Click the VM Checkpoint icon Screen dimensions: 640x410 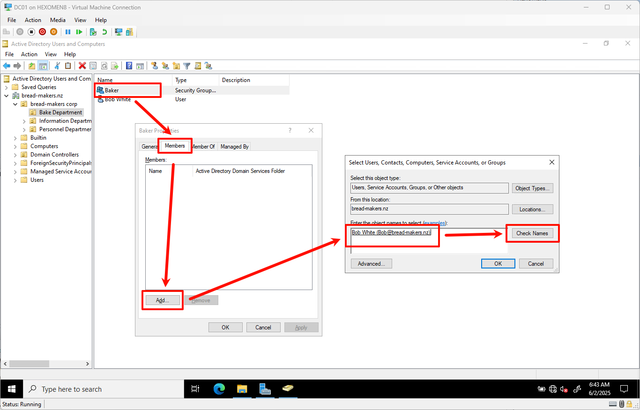pos(93,32)
